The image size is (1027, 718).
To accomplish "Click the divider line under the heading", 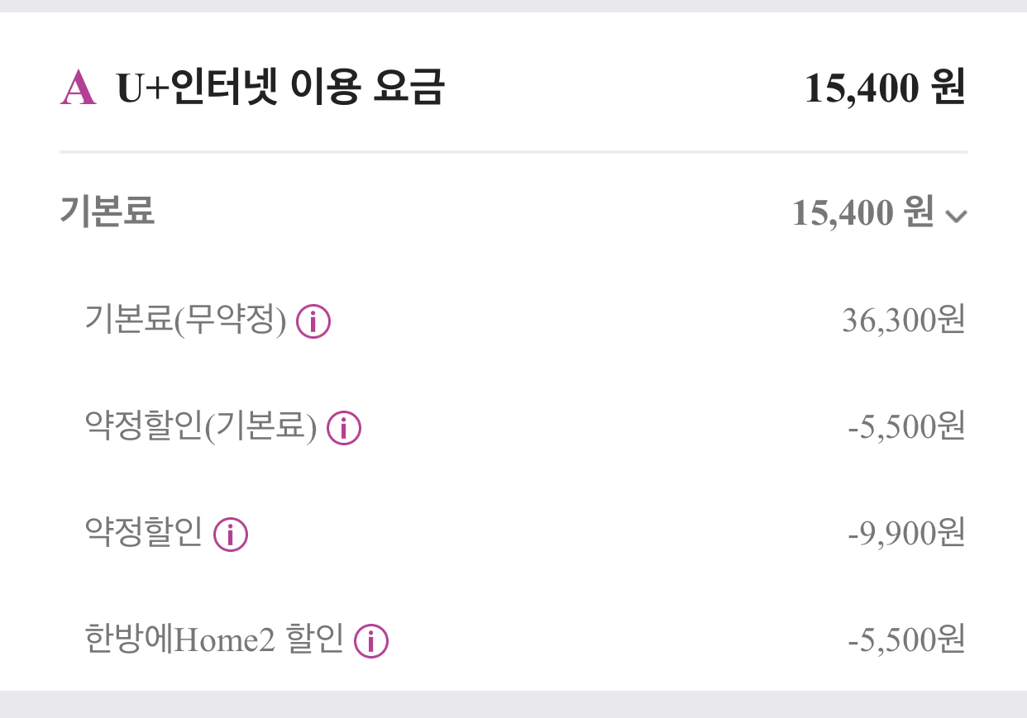I will (x=513, y=152).
